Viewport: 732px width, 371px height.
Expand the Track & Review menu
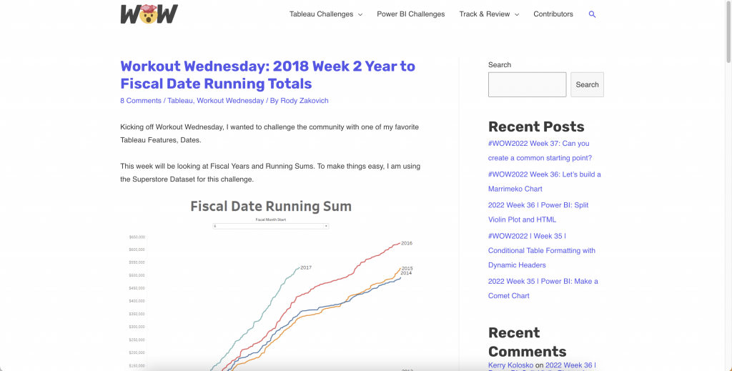489,14
